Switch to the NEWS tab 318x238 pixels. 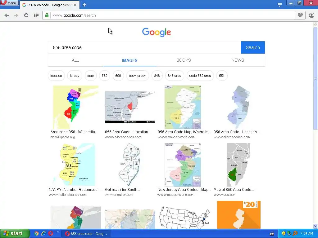pos(238,60)
